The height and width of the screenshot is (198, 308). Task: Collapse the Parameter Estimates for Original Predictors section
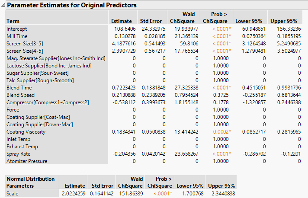pyautogui.click(x=4, y=5)
